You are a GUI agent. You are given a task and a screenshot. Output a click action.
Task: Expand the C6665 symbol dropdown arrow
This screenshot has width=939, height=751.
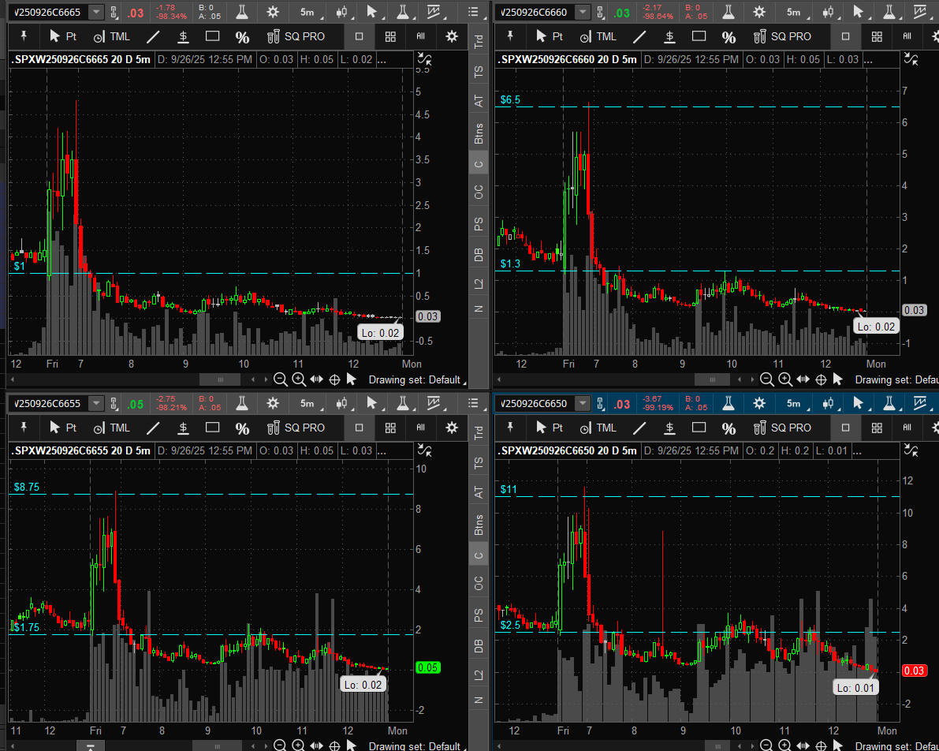(x=95, y=12)
